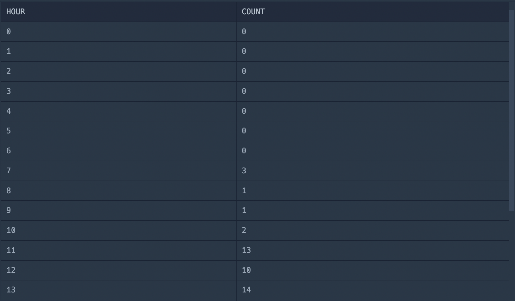Click the count cell for hour 8
The height and width of the screenshot is (301, 515).
(372, 191)
